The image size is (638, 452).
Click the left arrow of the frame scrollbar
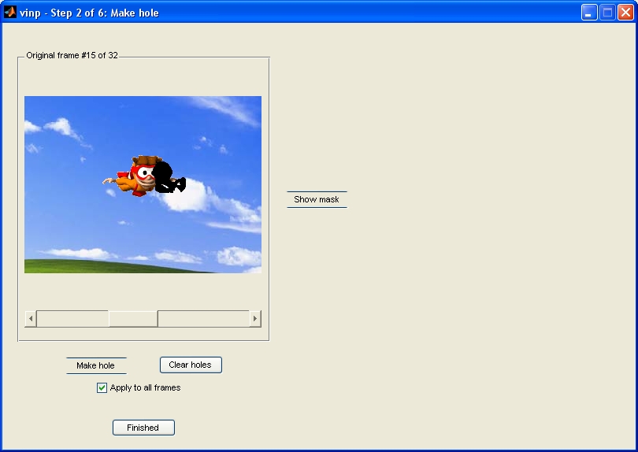click(31, 319)
